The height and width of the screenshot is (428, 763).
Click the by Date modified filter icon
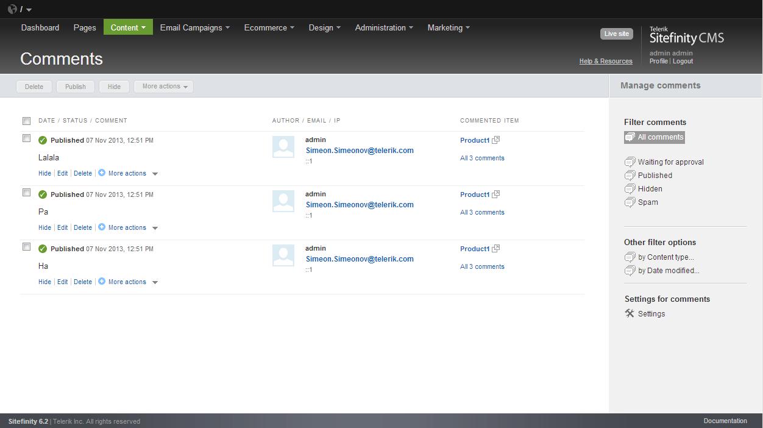point(630,271)
